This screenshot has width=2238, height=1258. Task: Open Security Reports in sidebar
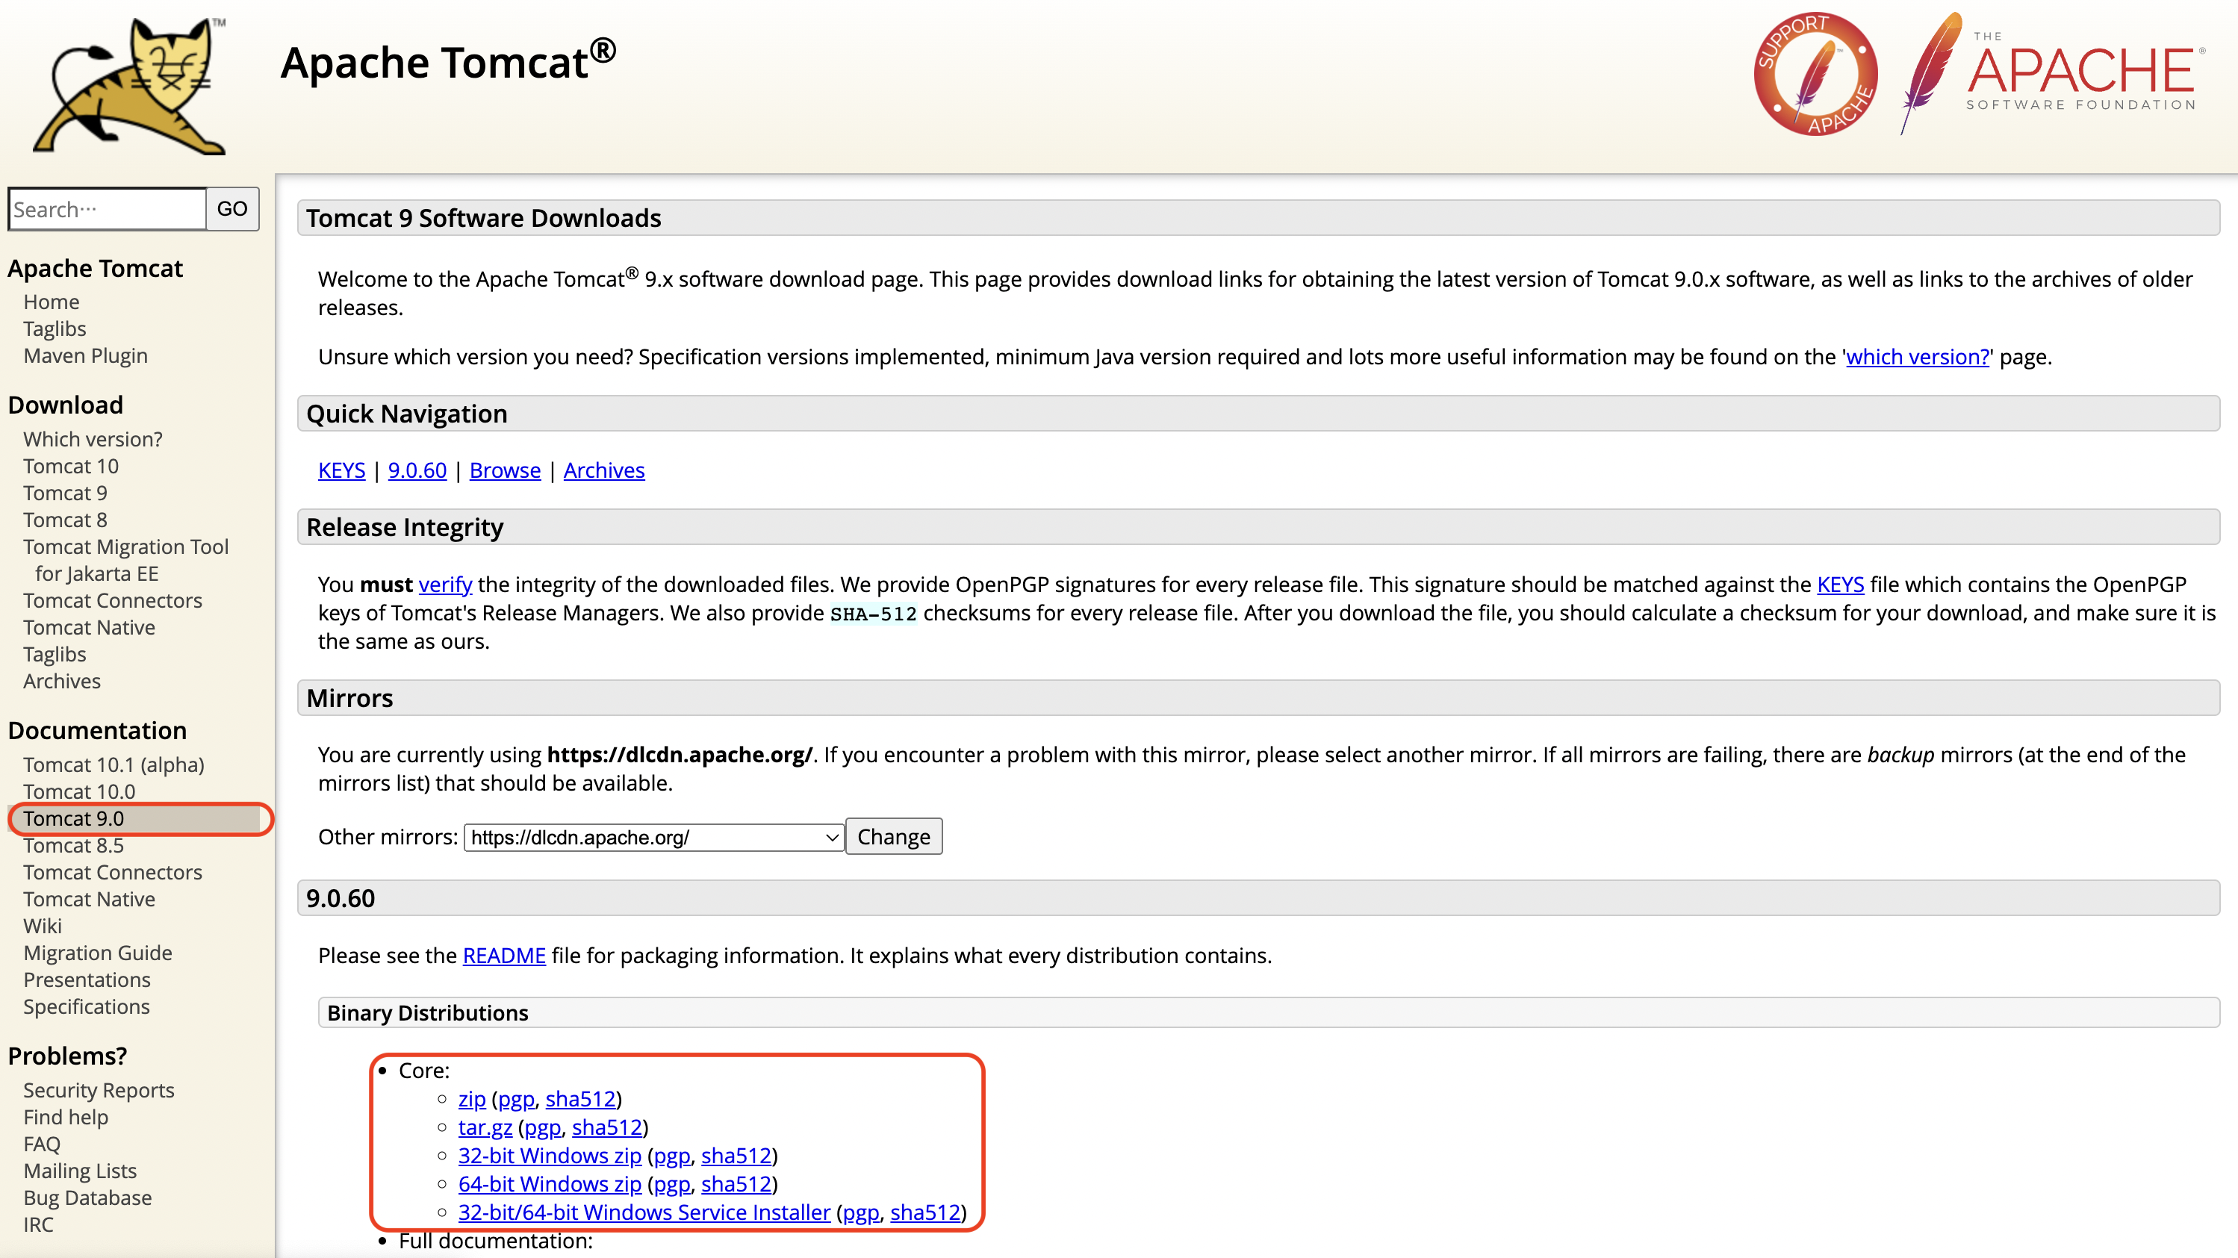[x=98, y=1089]
